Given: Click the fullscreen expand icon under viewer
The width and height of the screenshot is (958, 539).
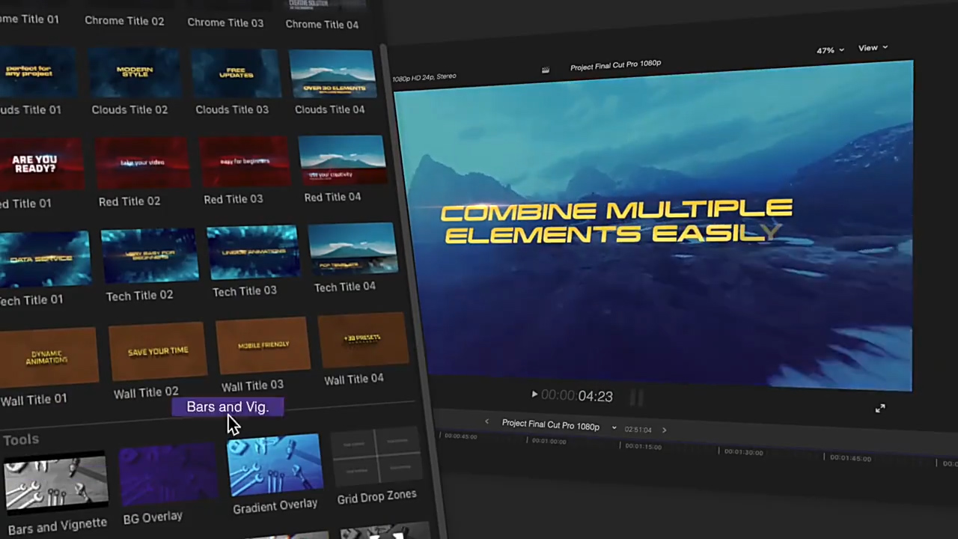Looking at the screenshot, I should click(880, 408).
